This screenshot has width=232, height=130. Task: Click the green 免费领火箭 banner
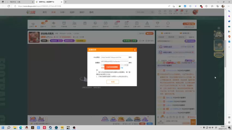pos(130,41)
